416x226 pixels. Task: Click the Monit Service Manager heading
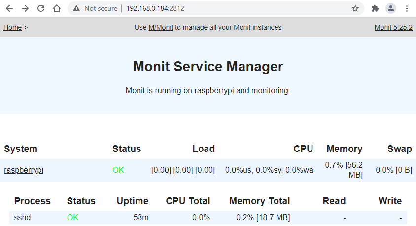pyautogui.click(x=208, y=66)
